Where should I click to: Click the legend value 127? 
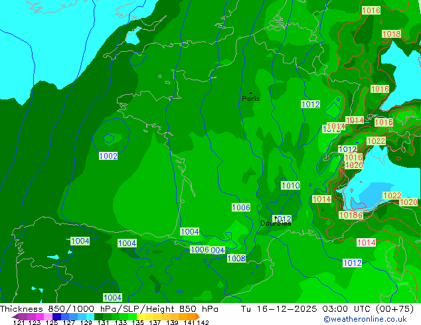[69, 322]
